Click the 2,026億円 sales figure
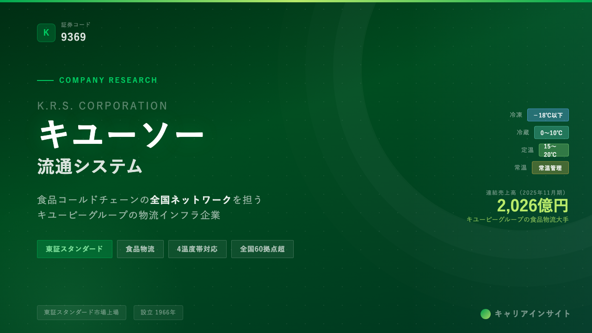This screenshot has width=592, height=333. pos(533,206)
